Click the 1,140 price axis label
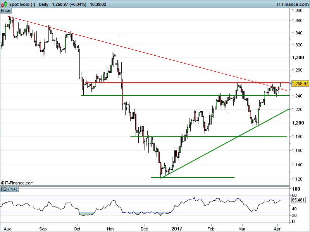The height and width of the screenshot is (232, 310). click(297, 165)
